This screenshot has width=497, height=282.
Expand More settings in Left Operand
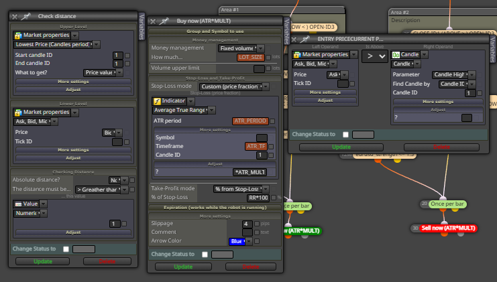click(325, 92)
